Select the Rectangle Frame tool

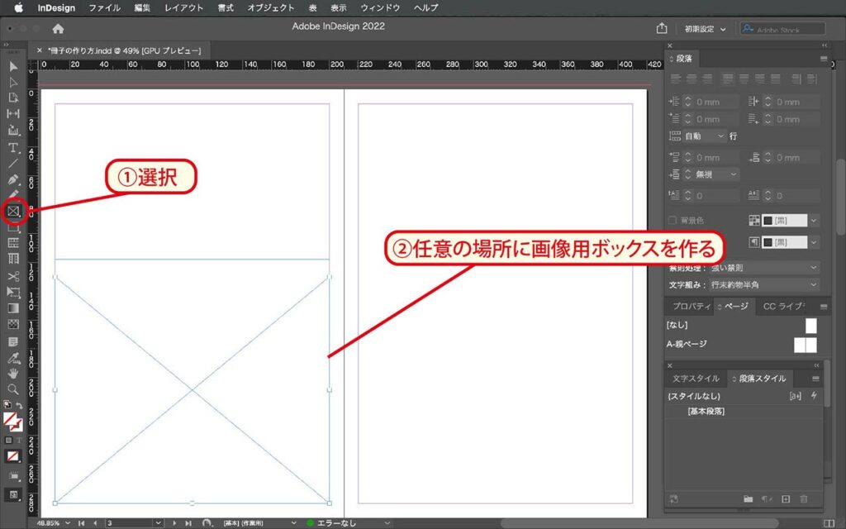coord(13,210)
